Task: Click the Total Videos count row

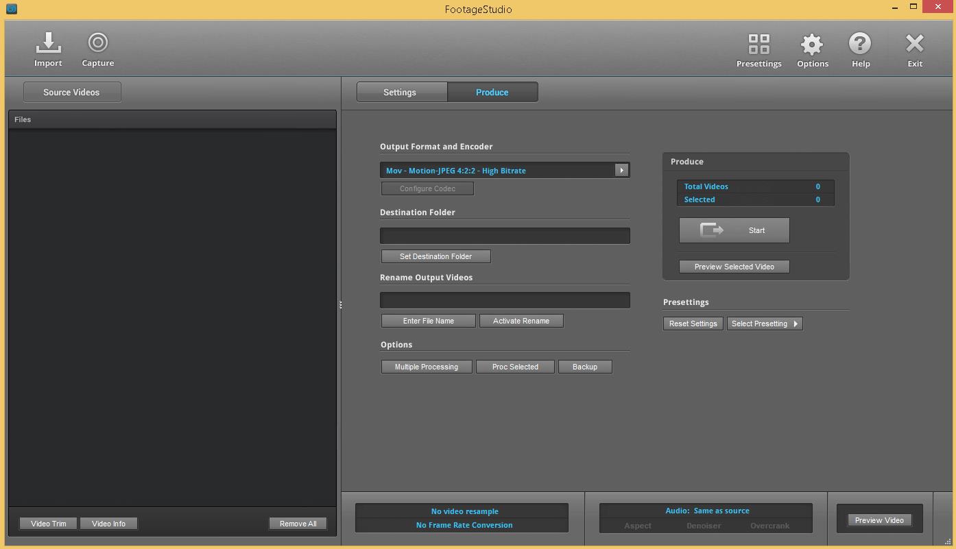Action: coord(756,186)
